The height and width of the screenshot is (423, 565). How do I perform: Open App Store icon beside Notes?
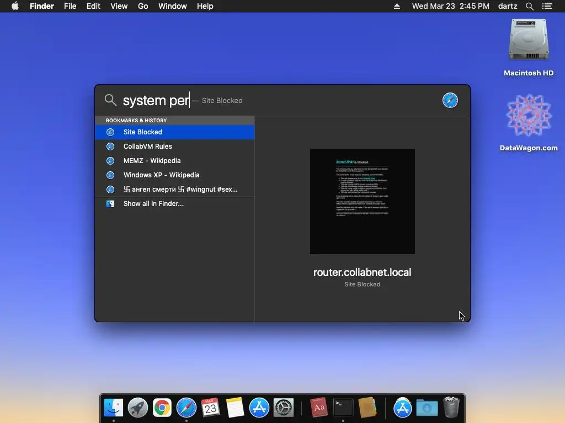pos(259,408)
